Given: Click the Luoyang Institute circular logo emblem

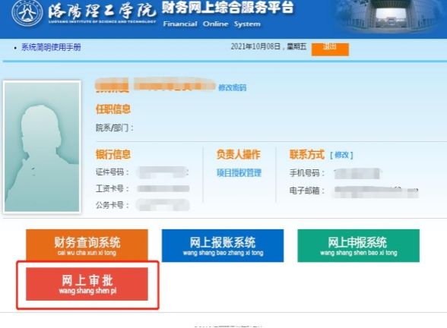Looking at the screenshot, I should click(27, 12).
